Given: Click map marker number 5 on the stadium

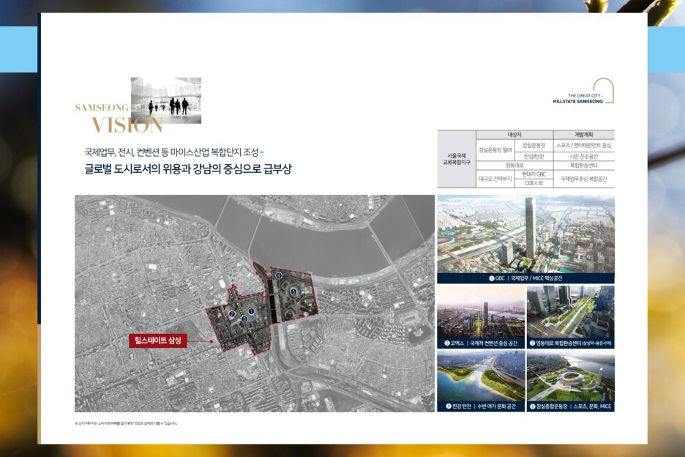Looking at the screenshot, I should tap(293, 291).
